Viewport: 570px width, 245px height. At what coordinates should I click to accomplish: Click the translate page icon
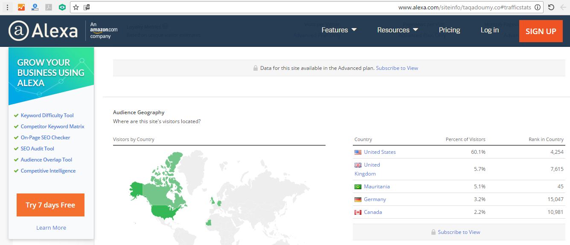pyautogui.click(x=87, y=7)
